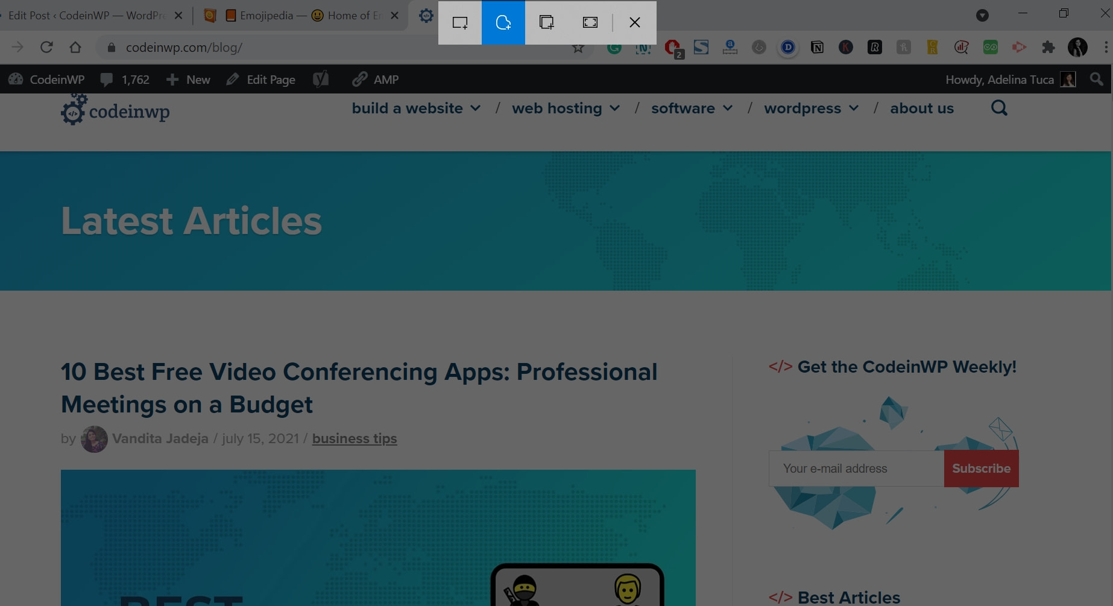This screenshot has width=1113, height=606.
Task: Close the snipping toolbar
Action: pos(634,23)
